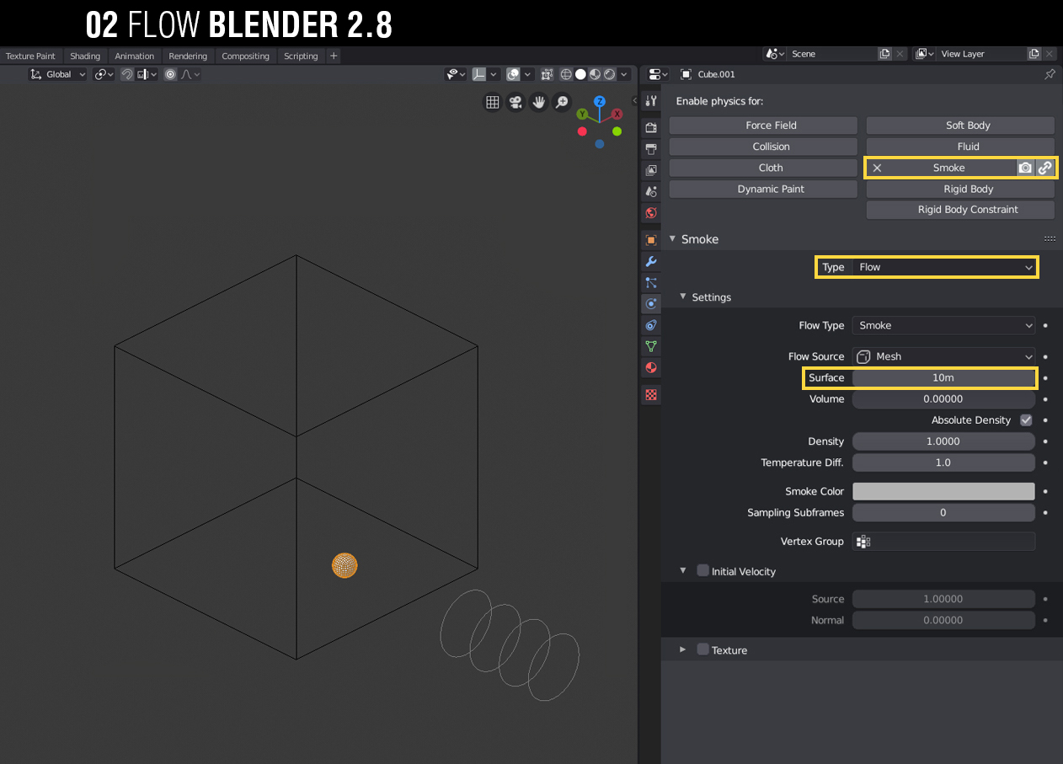Viewport: 1063px width, 764px height.
Task: Collapse the Settings subpanel
Action: coord(684,297)
